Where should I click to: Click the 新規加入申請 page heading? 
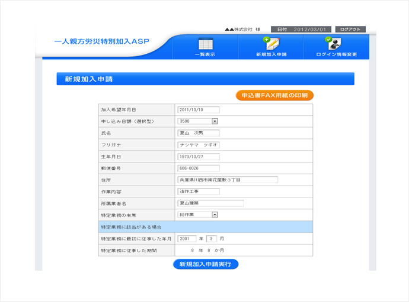(89, 79)
